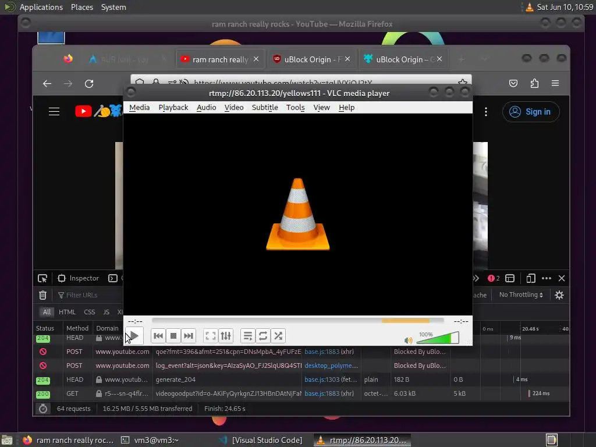Image resolution: width=596 pixels, height=447 pixels.
Task: Select the JS network filter
Action: coord(106,312)
